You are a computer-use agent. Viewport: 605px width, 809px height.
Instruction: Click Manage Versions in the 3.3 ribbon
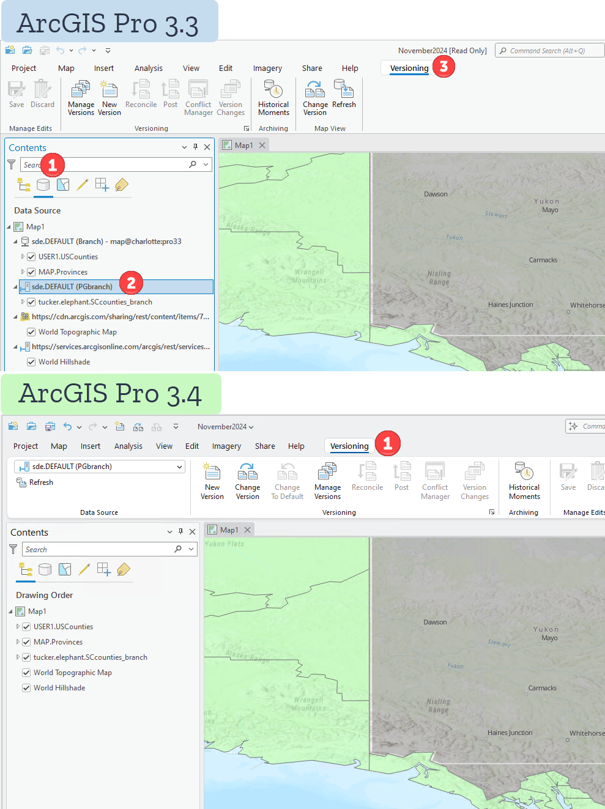(x=81, y=98)
